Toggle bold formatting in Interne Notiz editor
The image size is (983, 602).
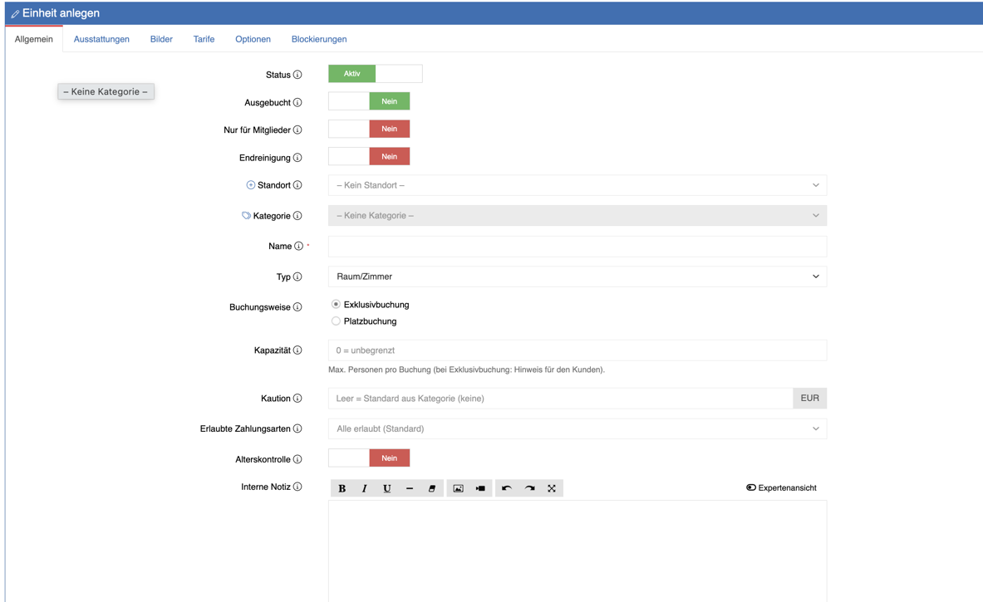coord(342,488)
